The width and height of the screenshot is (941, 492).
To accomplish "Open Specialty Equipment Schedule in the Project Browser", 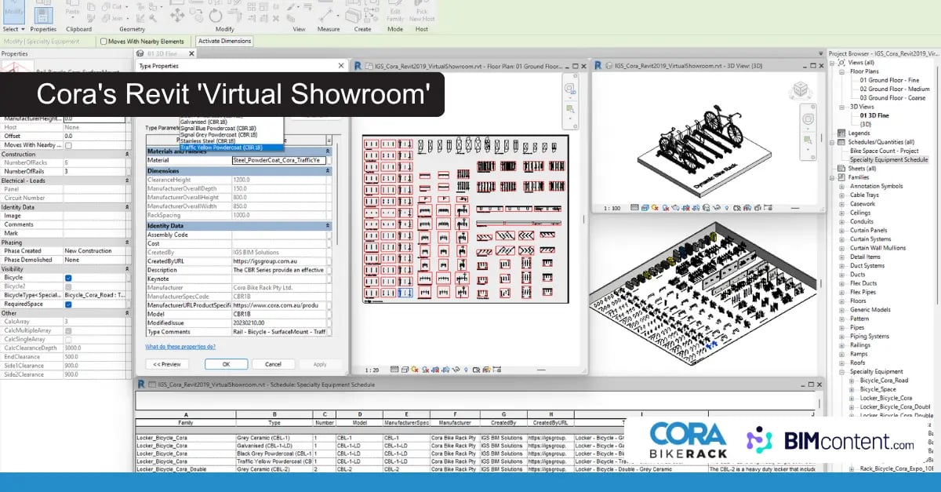I will click(888, 159).
